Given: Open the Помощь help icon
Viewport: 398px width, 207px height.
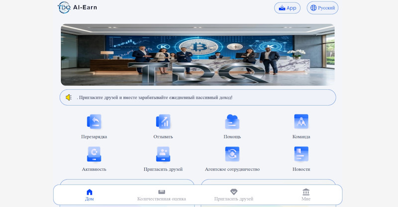Looking at the screenshot, I should tap(232, 122).
